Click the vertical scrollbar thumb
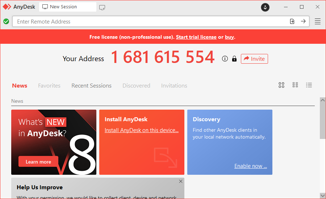The height and width of the screenshot is (199, 326). [323, 121]
